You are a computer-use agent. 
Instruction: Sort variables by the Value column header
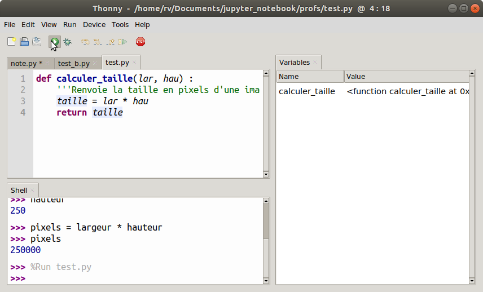(407, 76)
